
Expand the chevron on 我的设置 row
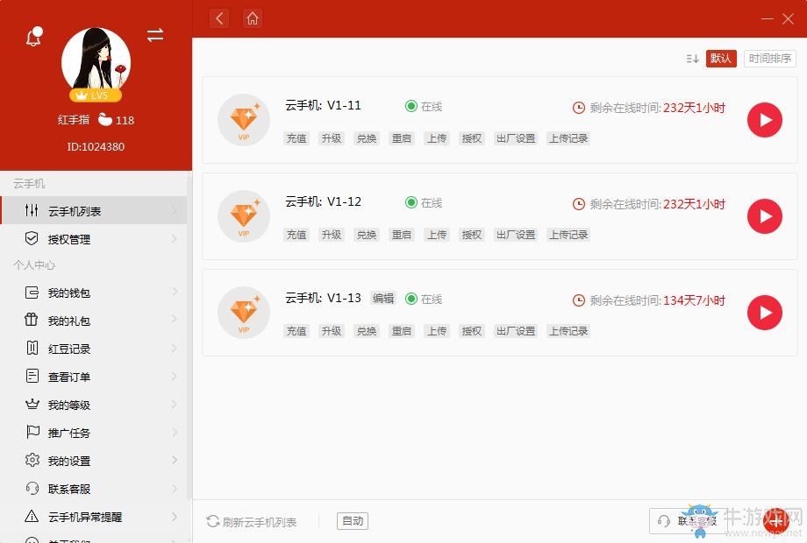175,460
